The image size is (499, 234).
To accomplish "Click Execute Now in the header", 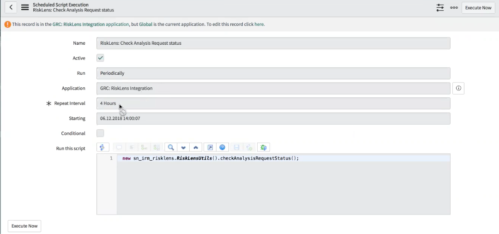I will [x=478, y=8].
